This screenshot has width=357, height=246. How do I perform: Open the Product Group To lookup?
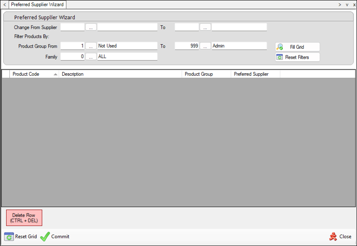[205, 46]
